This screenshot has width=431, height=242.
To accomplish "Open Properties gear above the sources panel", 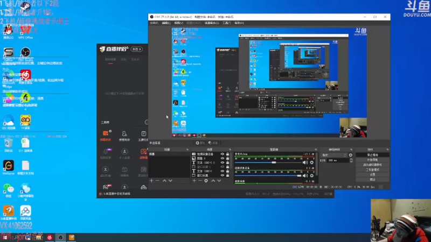I will click(200, 143).
